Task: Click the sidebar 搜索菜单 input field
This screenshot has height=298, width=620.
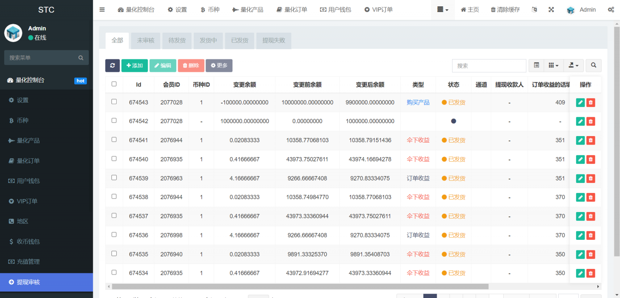Action: pyautogui.click(x=40, y=58)
